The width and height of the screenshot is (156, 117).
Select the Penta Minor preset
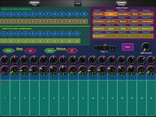tap(99, 21)
